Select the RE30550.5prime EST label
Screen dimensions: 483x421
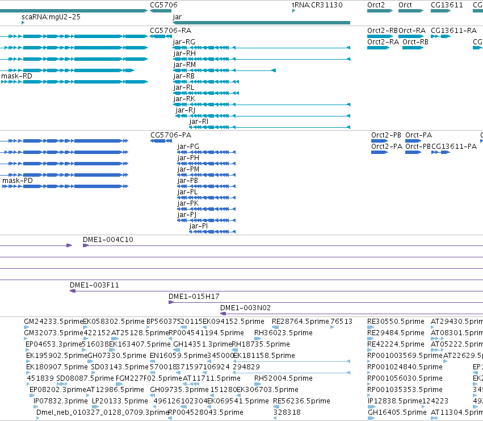396,322
